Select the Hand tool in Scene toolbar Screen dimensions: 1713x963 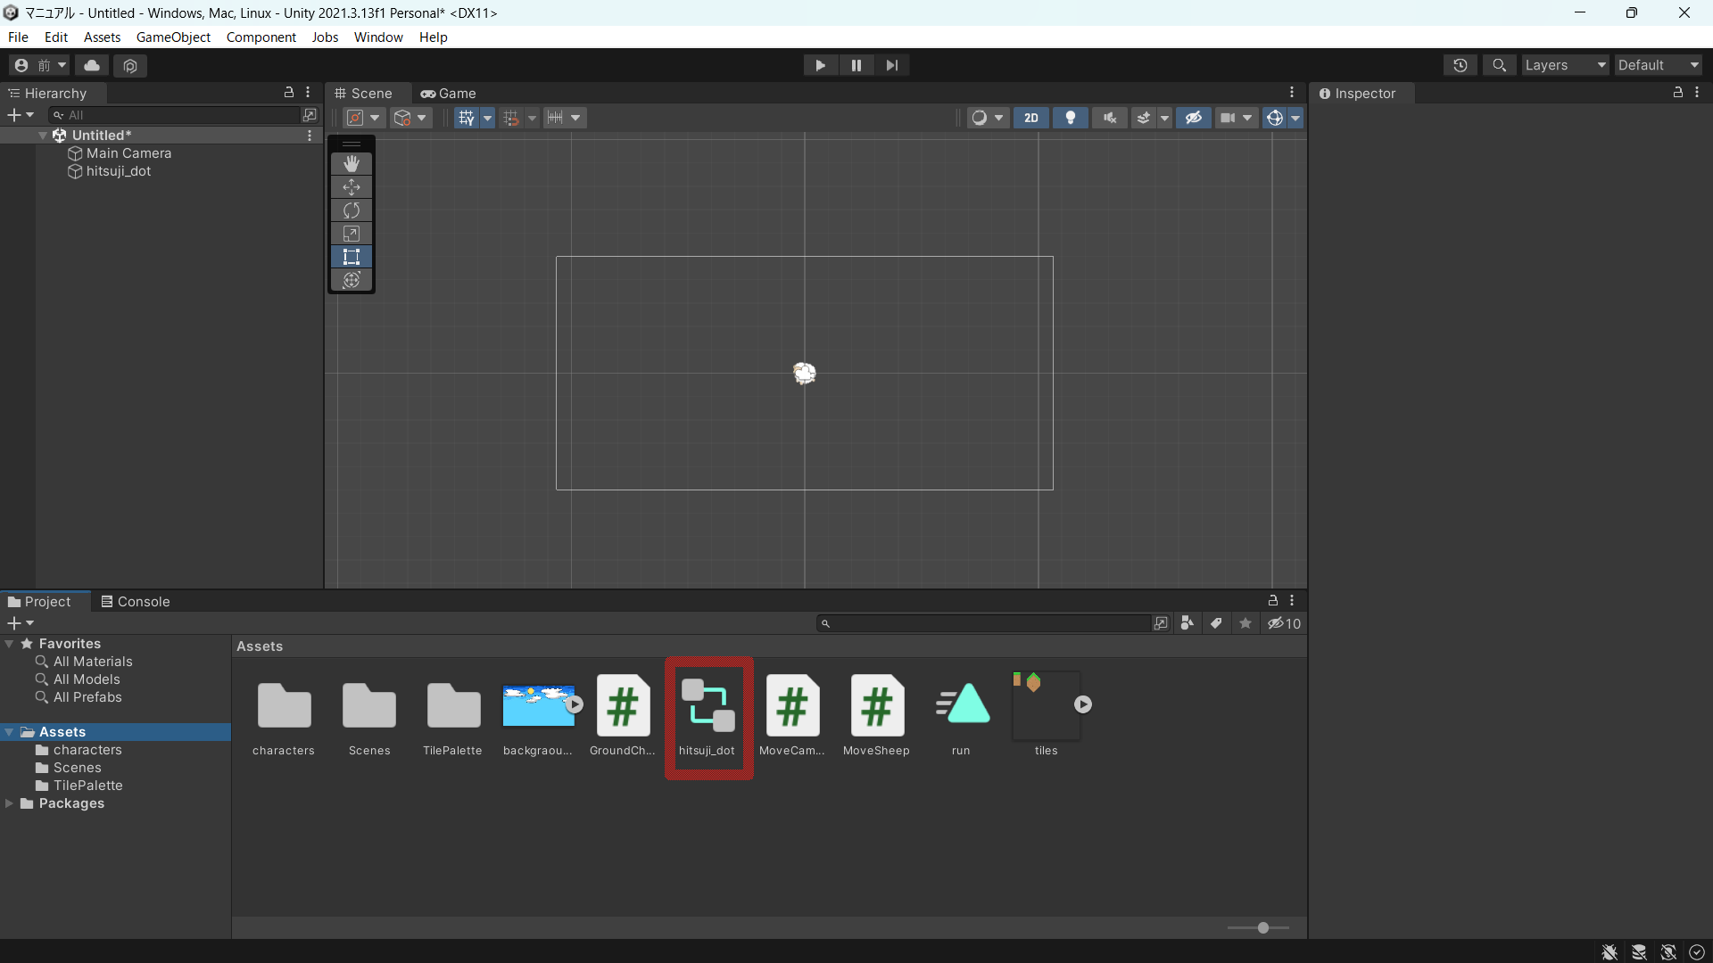pyautogui.click(x=352, y=164)
